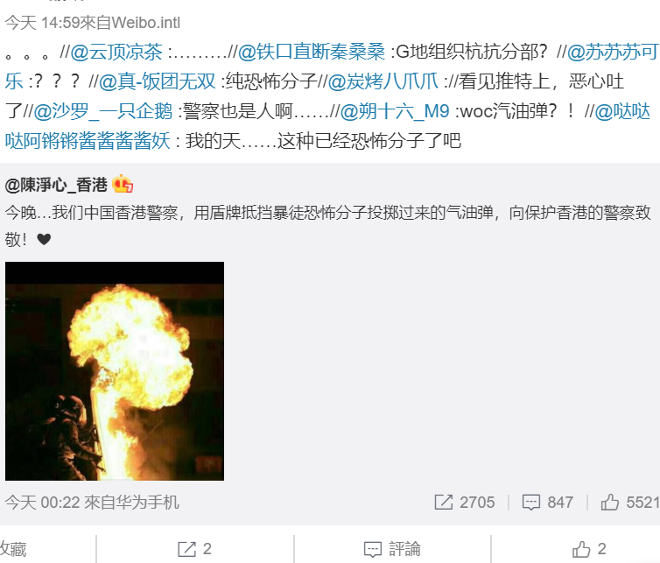Viewport: 660px width, 563px height.
Task: Open the @铁口直断秦桑桑 mention link
Action: [312, 53]
